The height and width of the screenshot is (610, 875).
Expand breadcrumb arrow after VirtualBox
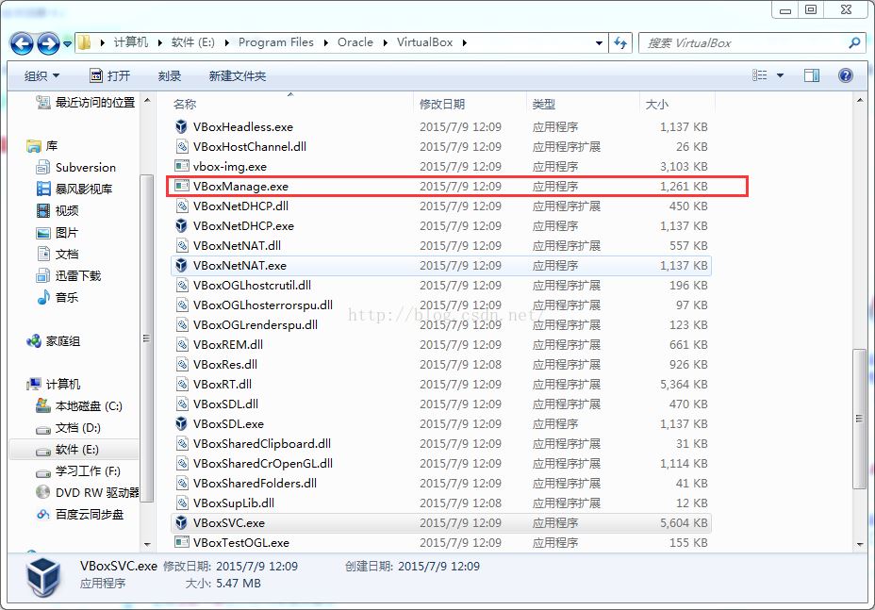464,43
